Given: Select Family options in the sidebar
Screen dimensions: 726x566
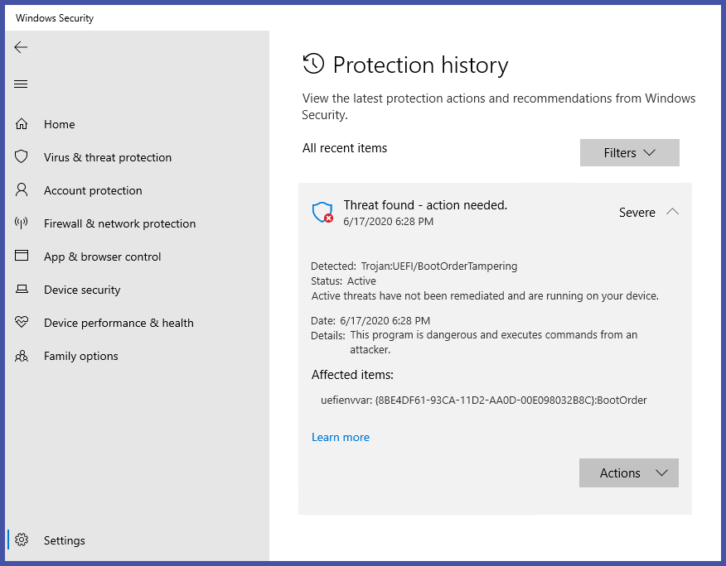Looking at the screenshot, I should (81, 356).
